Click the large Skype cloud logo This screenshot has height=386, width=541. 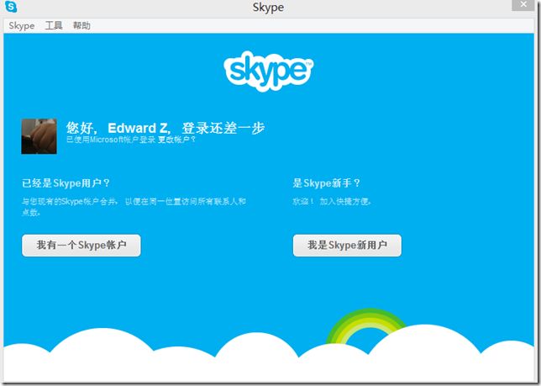[x=269, y=71]
